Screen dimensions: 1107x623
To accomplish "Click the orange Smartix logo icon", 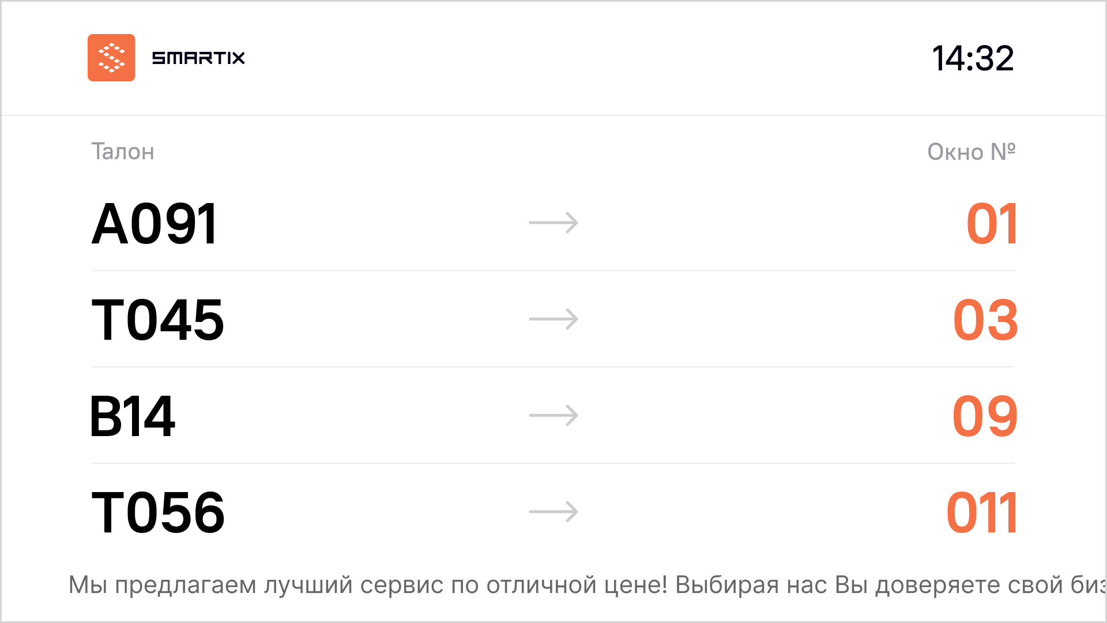I will [x=111, y=58].
